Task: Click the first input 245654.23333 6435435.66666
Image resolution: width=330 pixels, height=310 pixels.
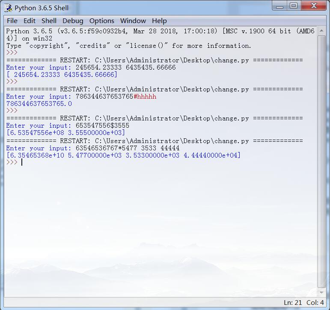Action: coord(126,67)
